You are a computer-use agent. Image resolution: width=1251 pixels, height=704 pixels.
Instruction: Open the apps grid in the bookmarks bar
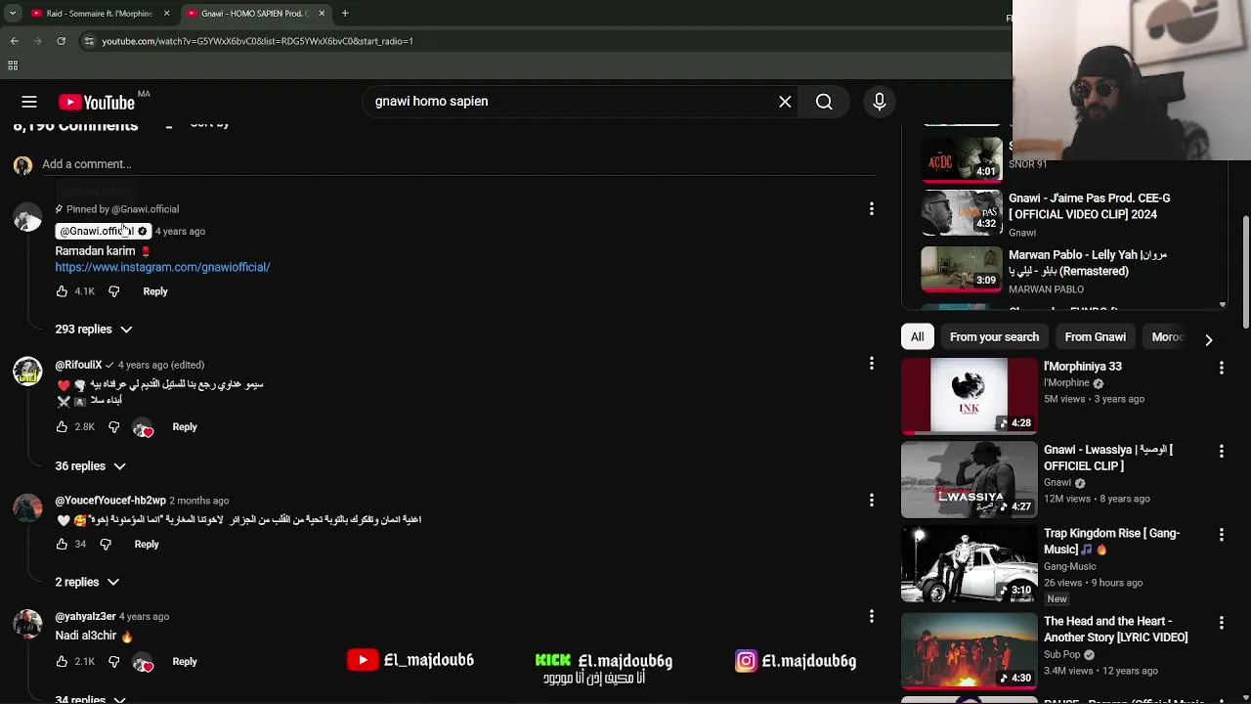tap(13, 66)
